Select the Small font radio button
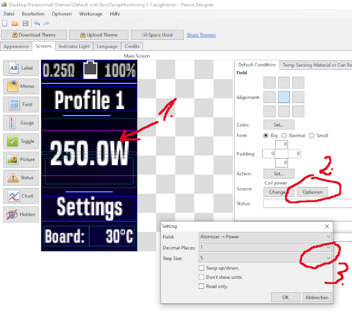 [312, 135]
